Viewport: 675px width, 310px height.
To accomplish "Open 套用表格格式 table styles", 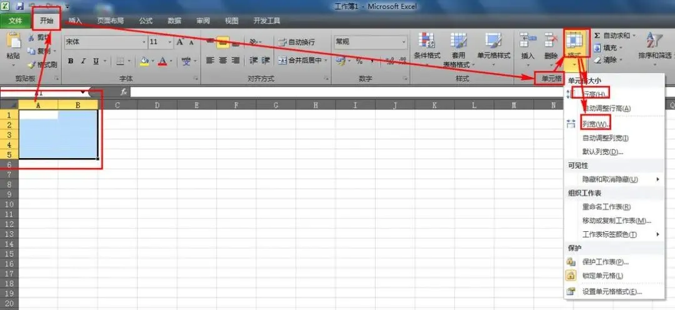I will tap(459, 49).
